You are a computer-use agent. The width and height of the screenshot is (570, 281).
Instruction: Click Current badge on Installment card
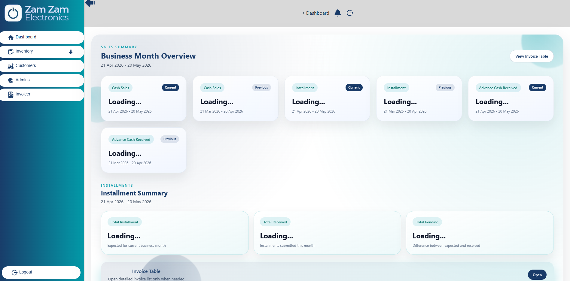coord(354,87)
